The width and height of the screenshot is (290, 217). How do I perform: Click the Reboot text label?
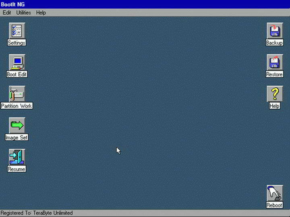click(274, 205)
